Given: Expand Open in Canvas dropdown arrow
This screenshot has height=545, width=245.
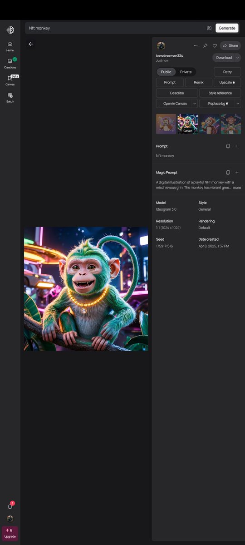Looking at the screenshot, I should coord(195,104).
